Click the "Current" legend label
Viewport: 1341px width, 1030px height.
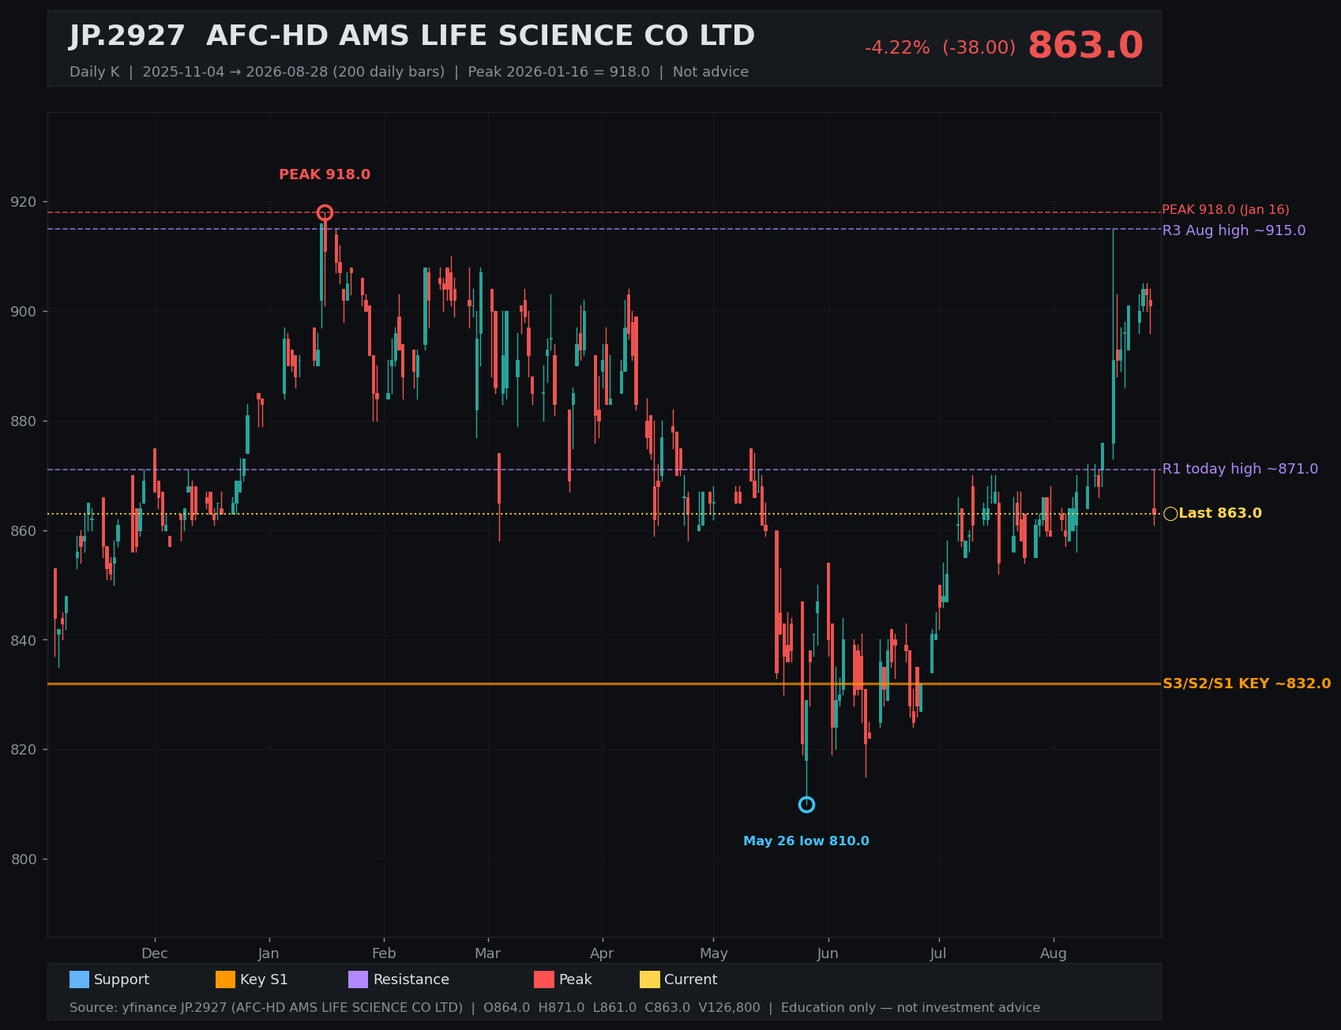691,979
